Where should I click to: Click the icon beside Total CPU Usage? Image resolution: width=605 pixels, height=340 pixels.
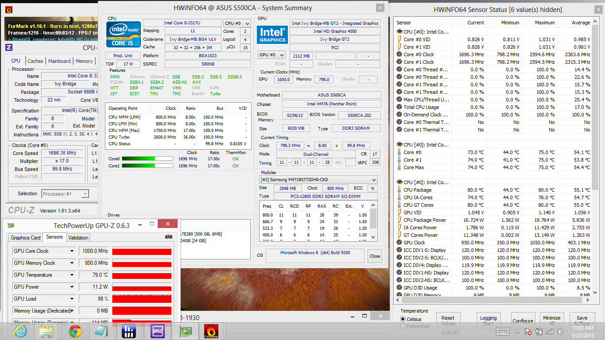(399, 107)
